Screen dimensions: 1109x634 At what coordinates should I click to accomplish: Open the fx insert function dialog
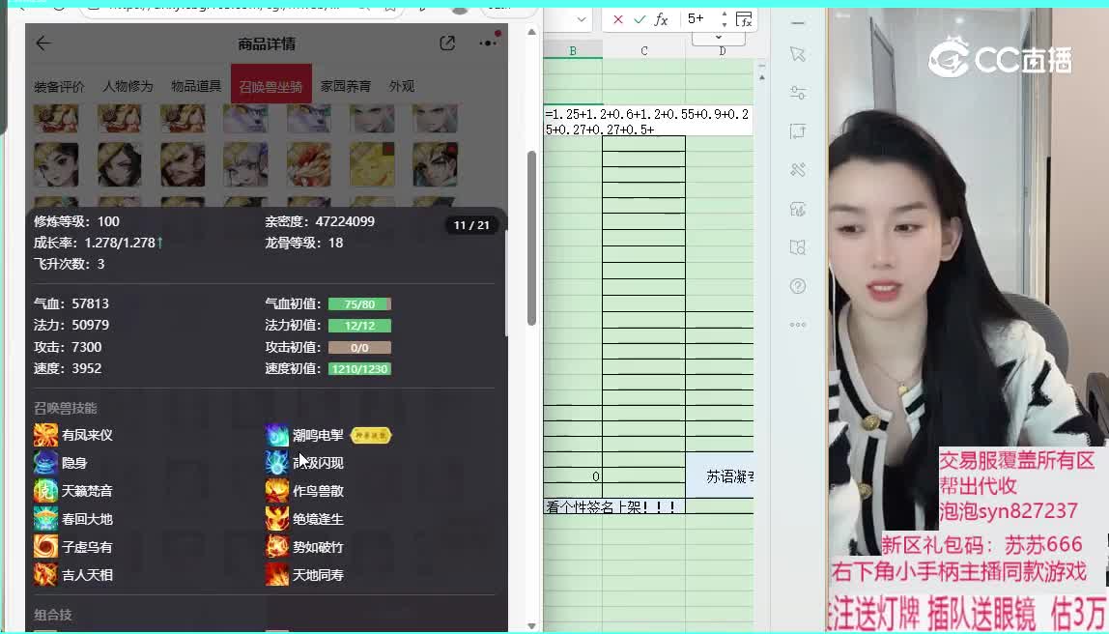[662, 19]
